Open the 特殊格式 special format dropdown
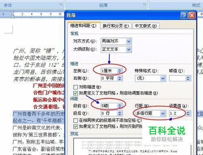The width and height of the screenshot is (203, 155). pos(163,79)
